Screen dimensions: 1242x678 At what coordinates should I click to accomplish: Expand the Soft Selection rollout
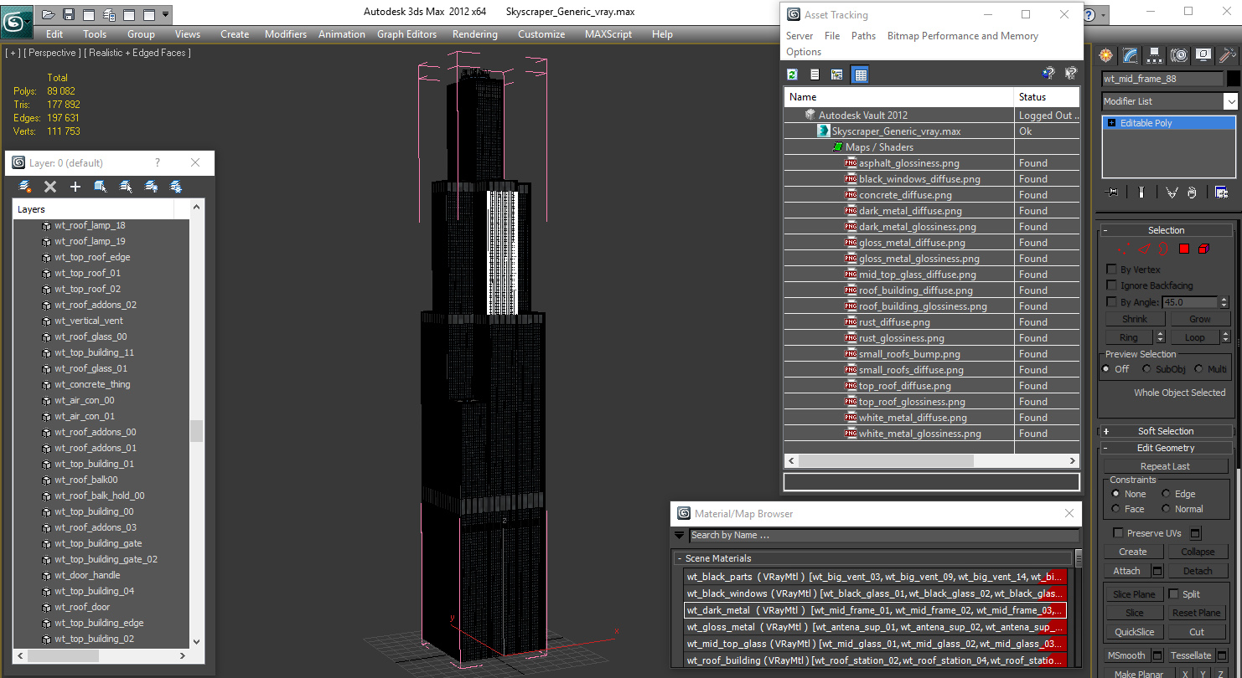click(1166, 431)
